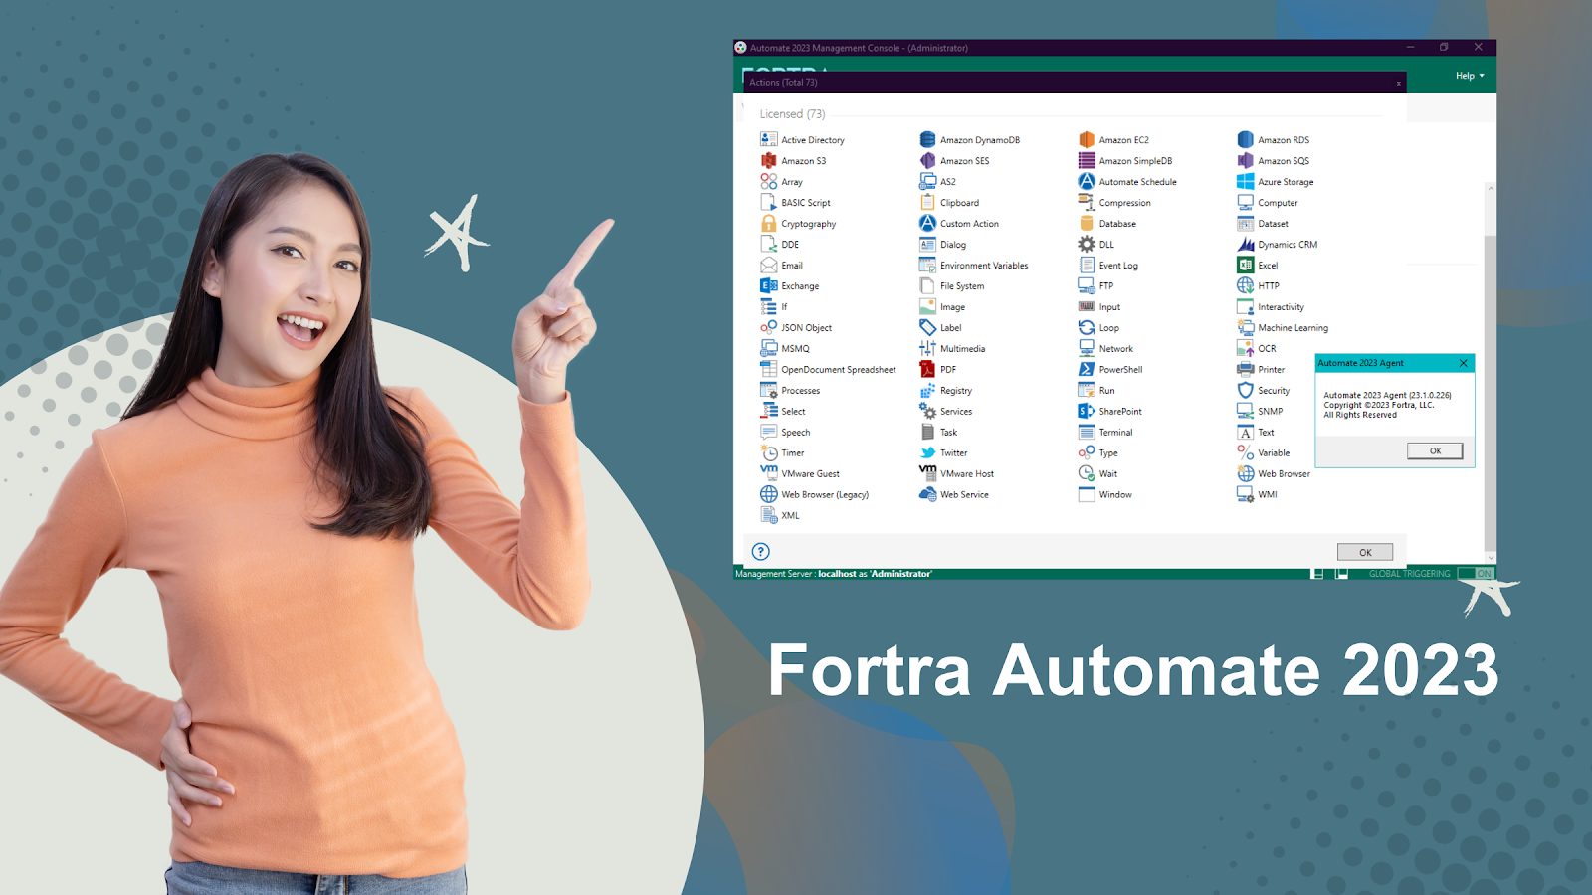The height and width of the screenshot is (895, 1592).
Task: Select the Azure Storage icon
Action: (1245, 182)
